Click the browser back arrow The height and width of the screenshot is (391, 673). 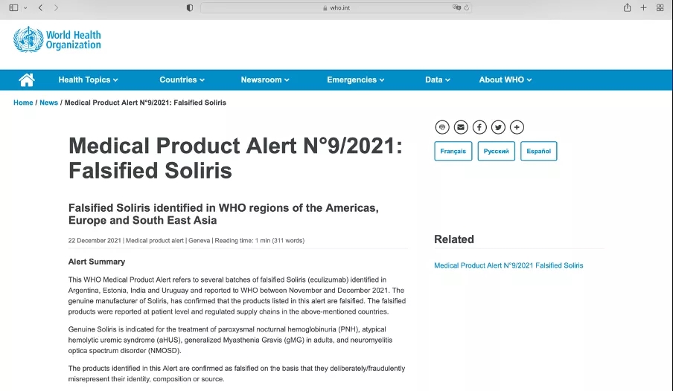pyautogui.click(x=40, y=7)
